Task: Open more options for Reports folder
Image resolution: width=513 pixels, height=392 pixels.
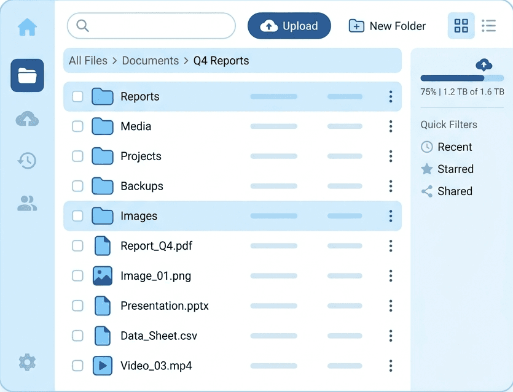Action: pos(391,96)
